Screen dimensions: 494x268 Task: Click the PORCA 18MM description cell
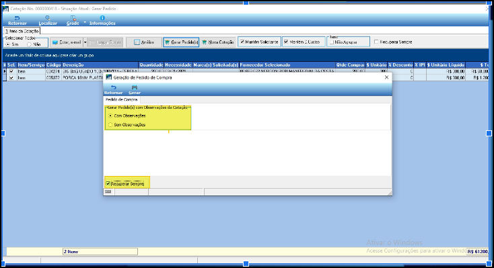tap(83, 78)
